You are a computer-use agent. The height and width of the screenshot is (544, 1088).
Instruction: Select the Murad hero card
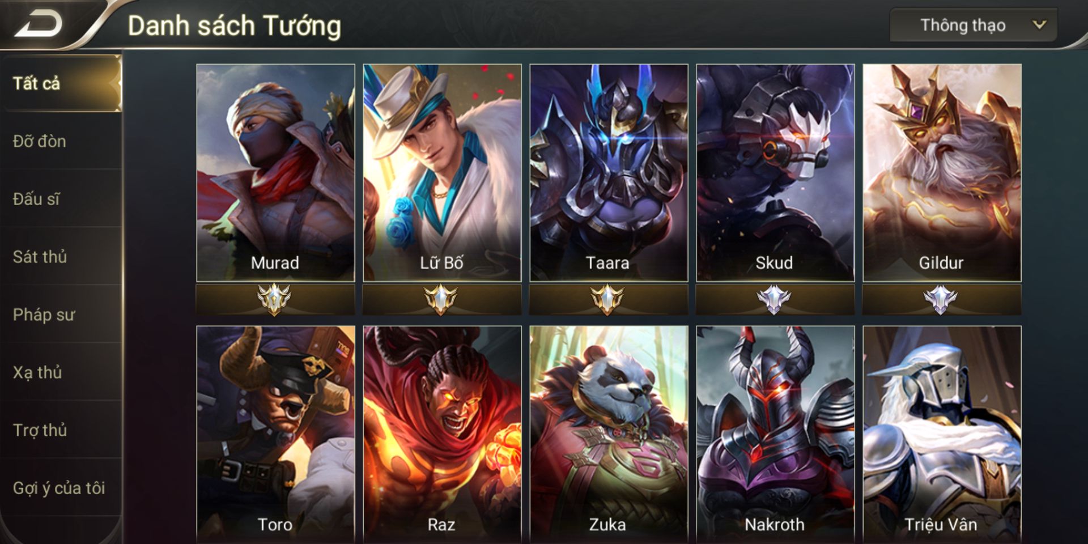tap(275, 173)
